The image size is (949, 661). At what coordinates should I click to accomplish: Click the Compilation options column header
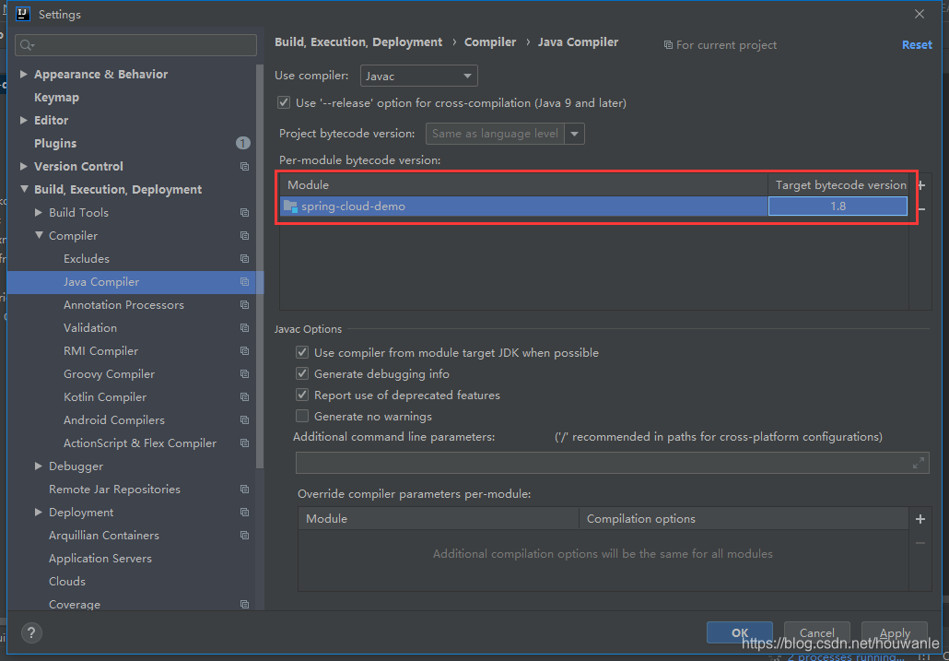coord(744,519)
